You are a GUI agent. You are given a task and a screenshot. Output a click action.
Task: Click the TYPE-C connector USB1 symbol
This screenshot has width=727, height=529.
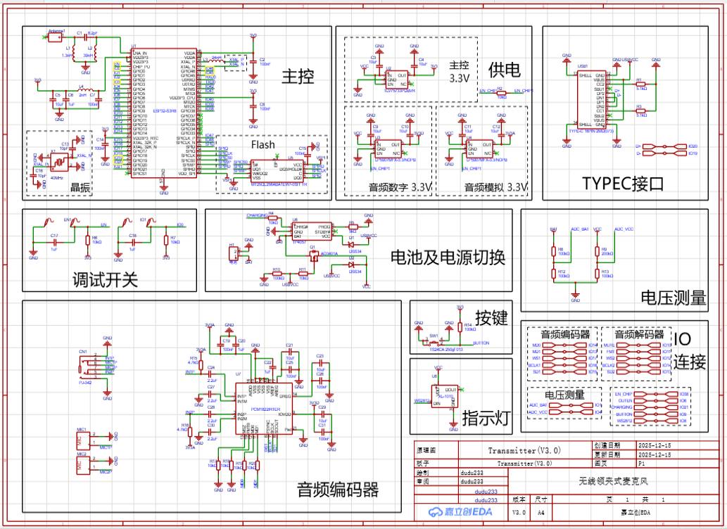tap(592, 98)
